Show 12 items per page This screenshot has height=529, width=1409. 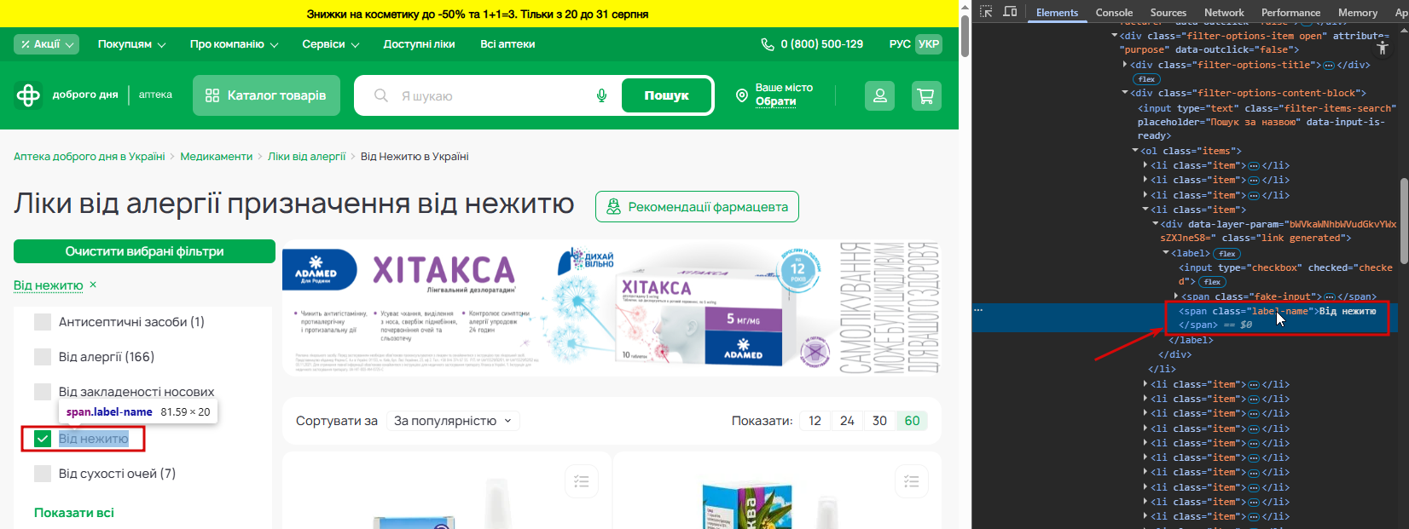tap(815, 421)
